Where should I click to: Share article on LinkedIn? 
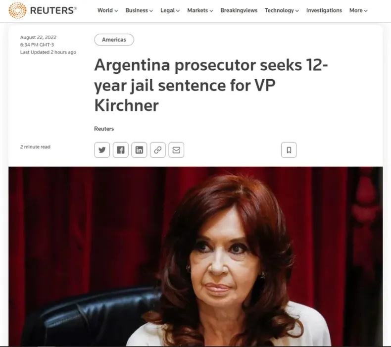(x=139, y=150)
